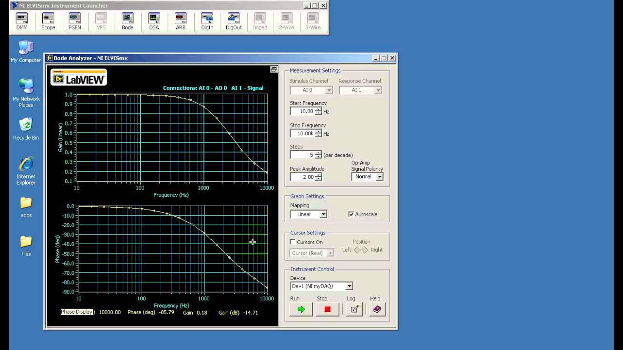Open the Device Dev1 (NI myDAQ) dropdown

point(321,286)
